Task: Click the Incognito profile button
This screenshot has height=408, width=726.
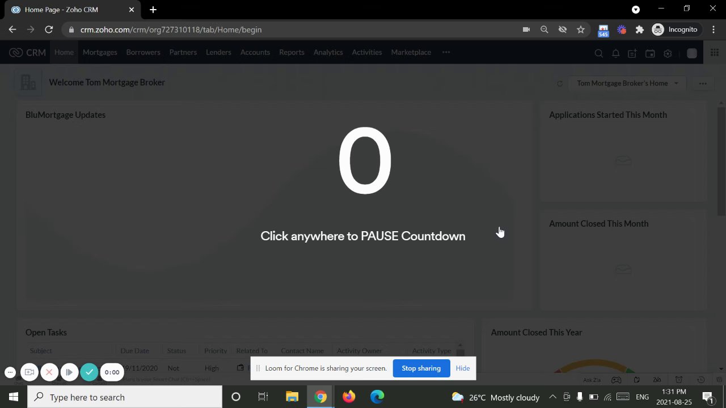Action: tap(675, 29)
